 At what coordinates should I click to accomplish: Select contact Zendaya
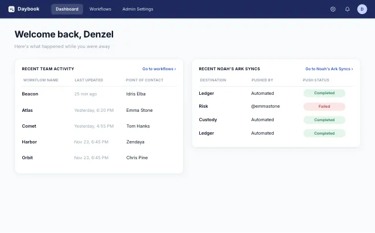click(135, 142)
